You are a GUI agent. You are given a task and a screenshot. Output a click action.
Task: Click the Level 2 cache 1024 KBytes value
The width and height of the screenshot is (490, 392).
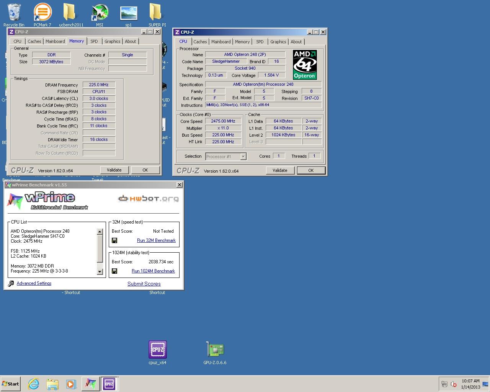coord(283,135)
